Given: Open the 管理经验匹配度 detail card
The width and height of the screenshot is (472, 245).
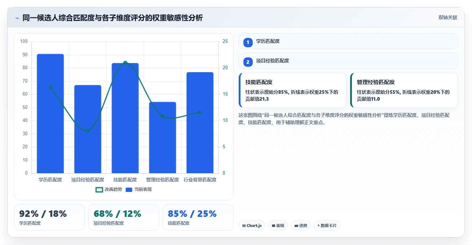Looking at the screenshot, I should pos(404,90).
